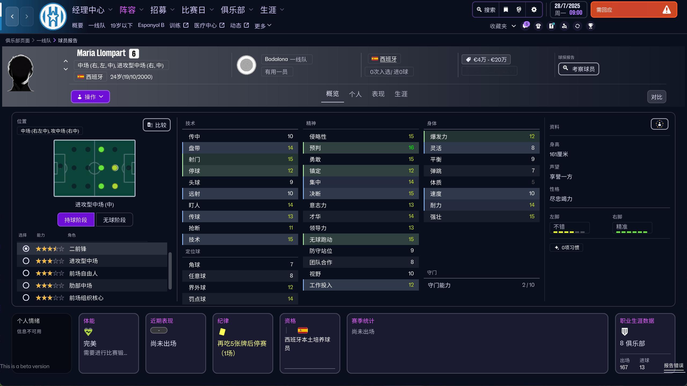Click the 对比 compare button

[x=656, y=97]
